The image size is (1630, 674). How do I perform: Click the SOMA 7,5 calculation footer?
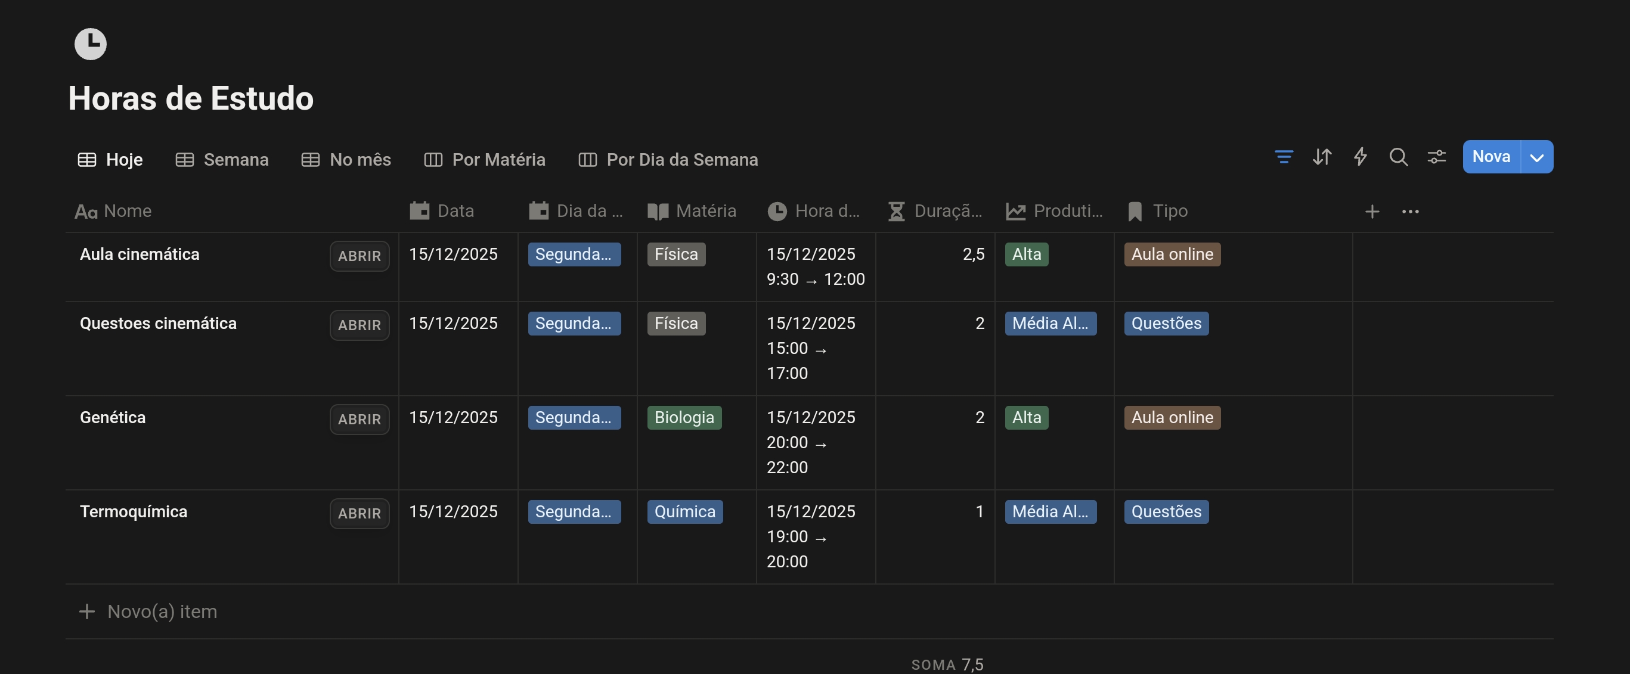pyautogui.click(x=947, y=664)
